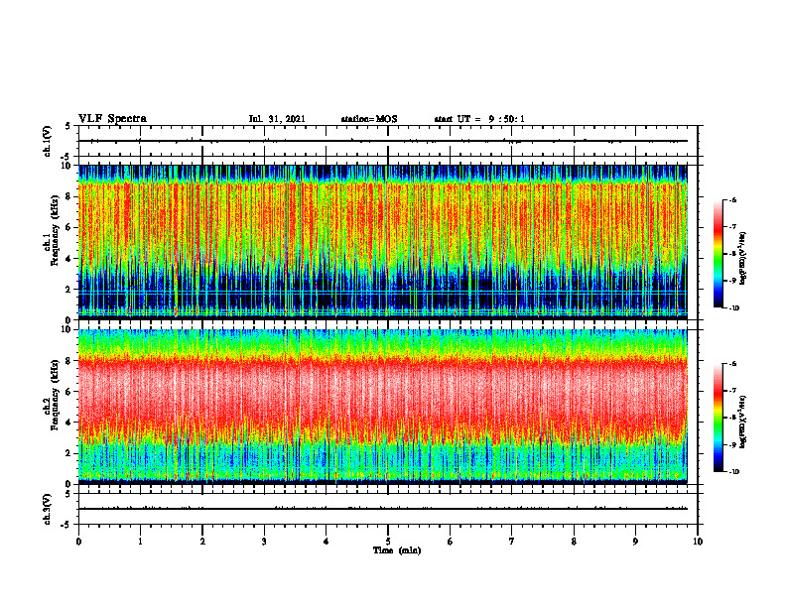786x607 pixels.
Task: Click ch.1 colorbar tick value "-6"
Action: (732, 199)
